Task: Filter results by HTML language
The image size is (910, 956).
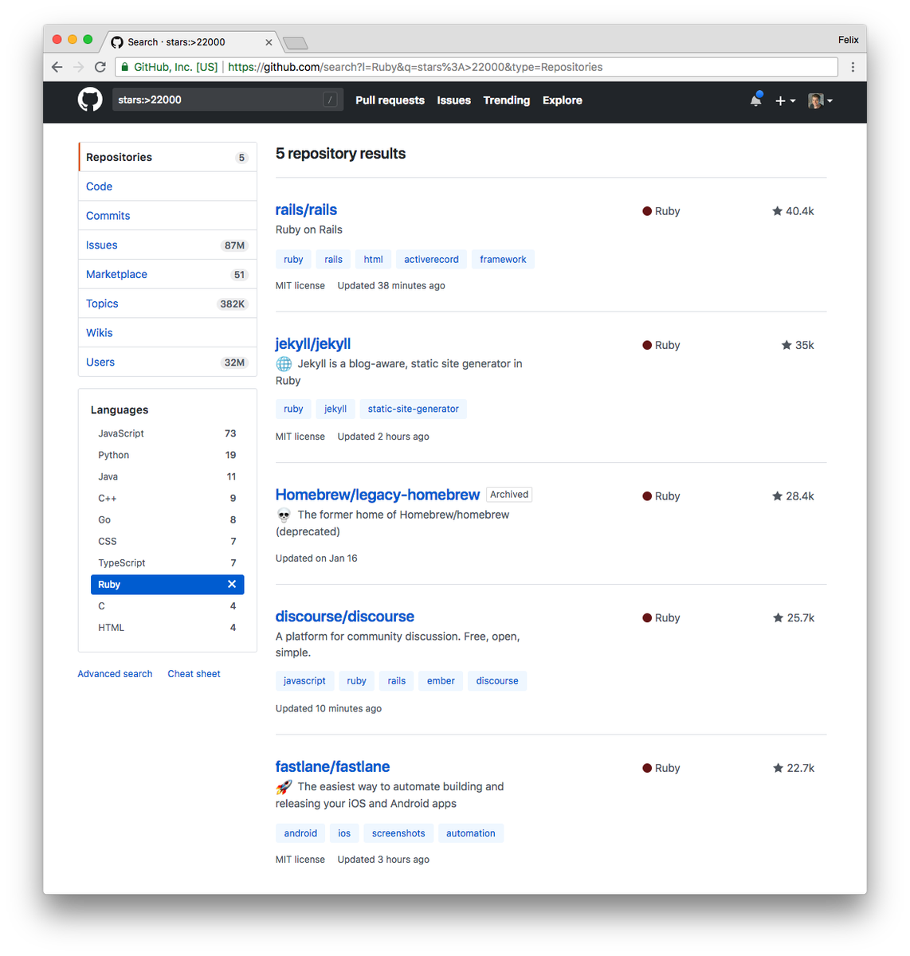Action: pyautogui.click(x=167, y=628)
